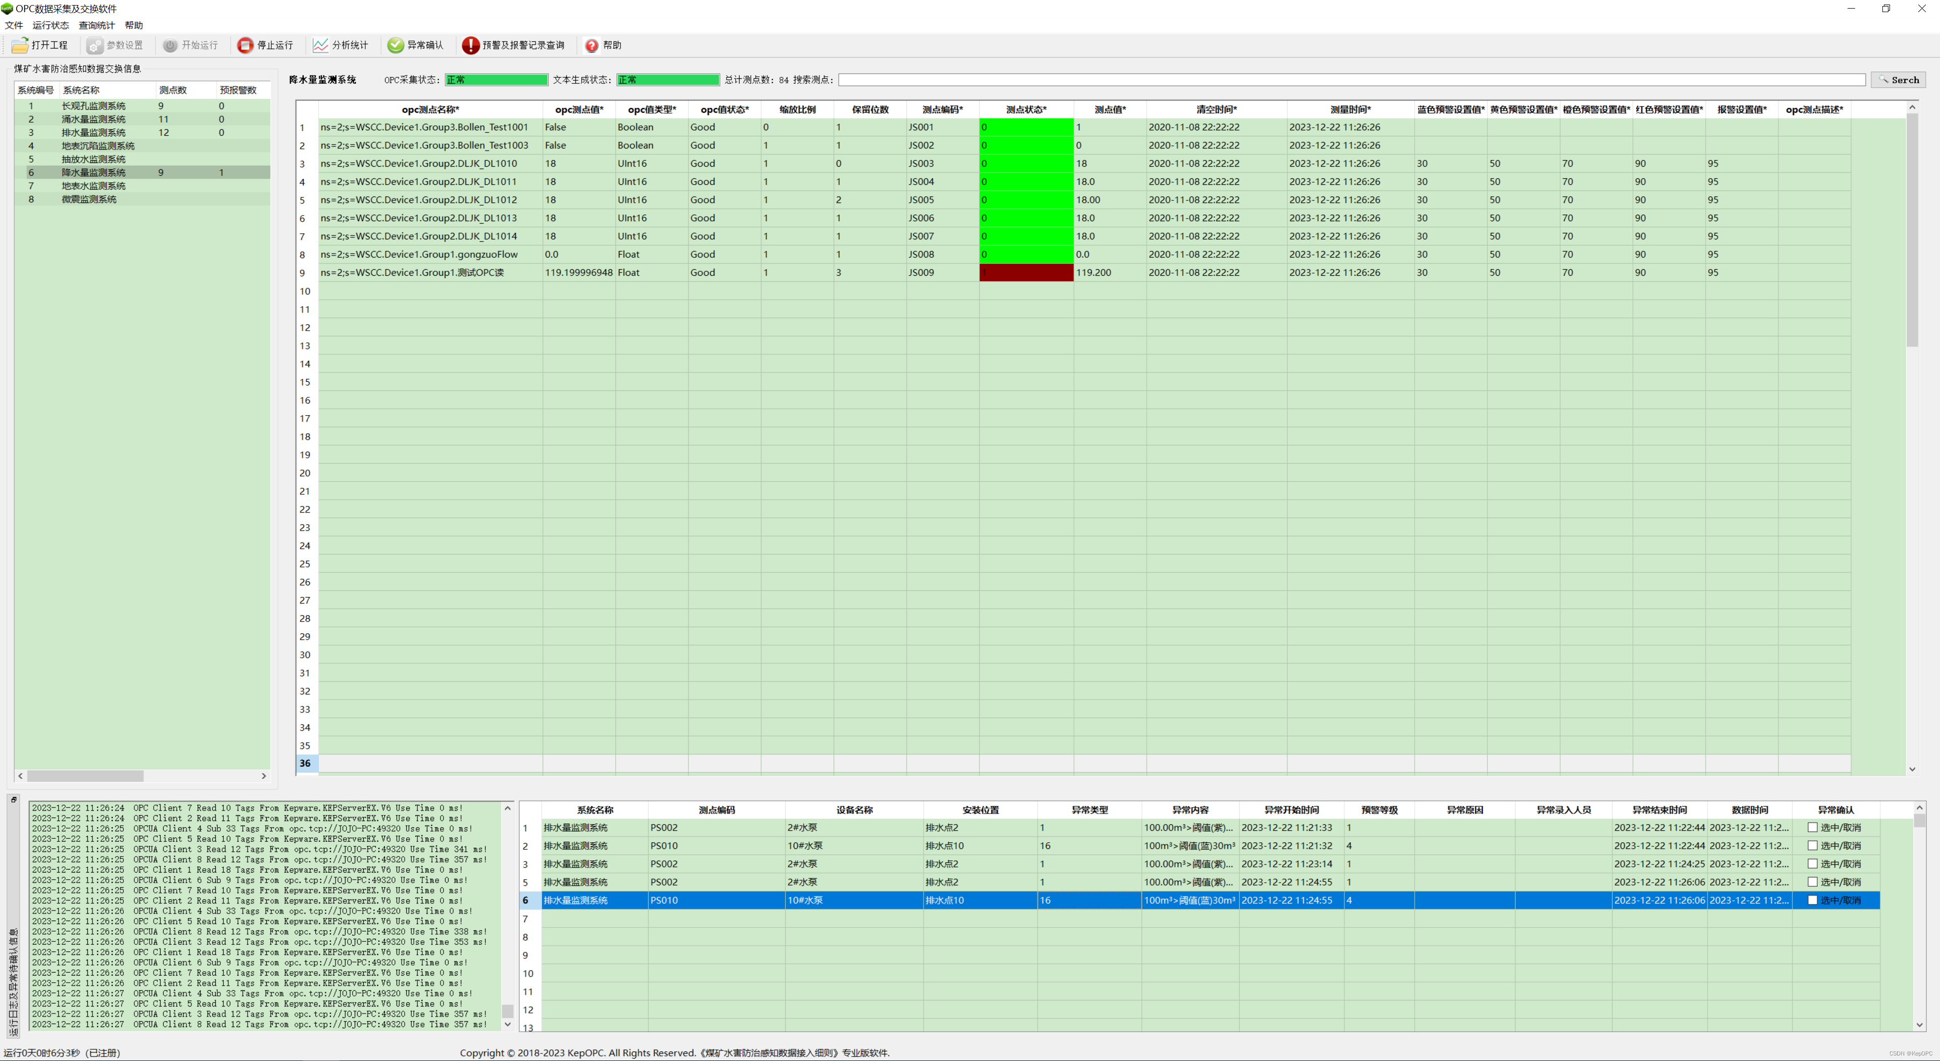1940x1061 pixels.
Task: Open the 运行状态 menu
Action: (x=51, y=26)
